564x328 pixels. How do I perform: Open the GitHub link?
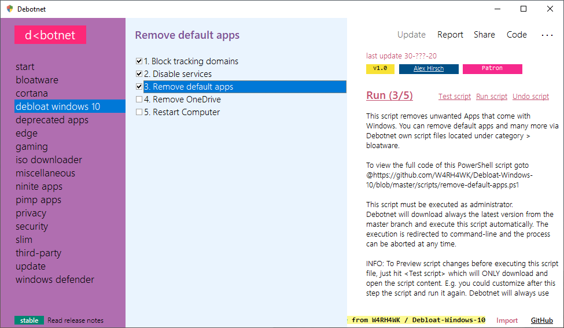click(x=541, y=320)
